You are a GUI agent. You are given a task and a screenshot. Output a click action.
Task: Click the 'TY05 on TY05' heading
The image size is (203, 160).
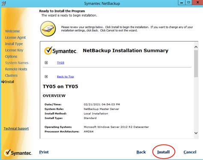pos(60,87)
